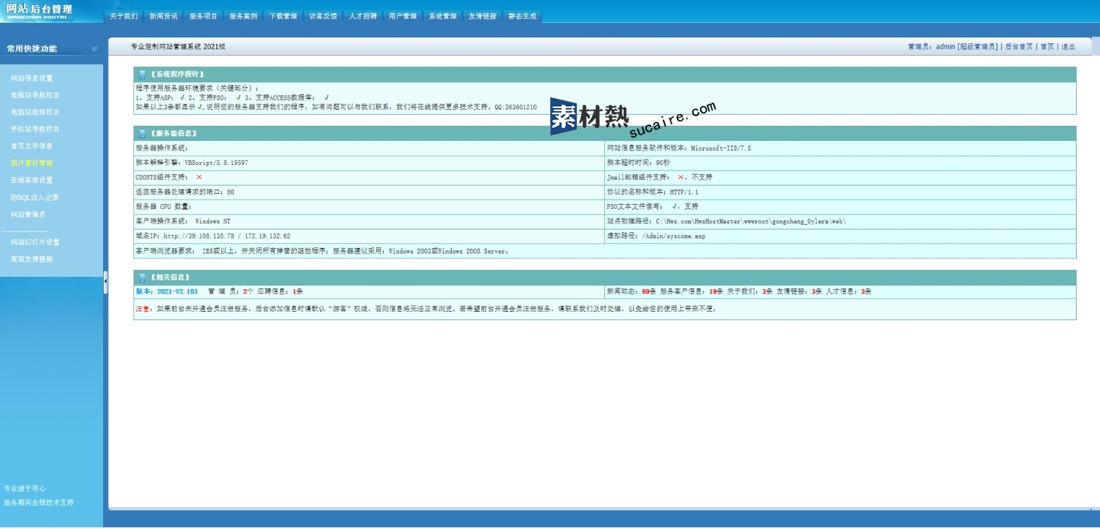Open the 用户管理 top menu
The image size is (1100, 529).
[403, 16]
